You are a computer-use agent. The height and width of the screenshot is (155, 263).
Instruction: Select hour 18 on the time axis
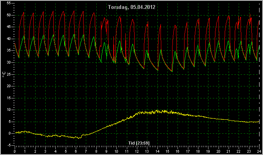[198, 151]
